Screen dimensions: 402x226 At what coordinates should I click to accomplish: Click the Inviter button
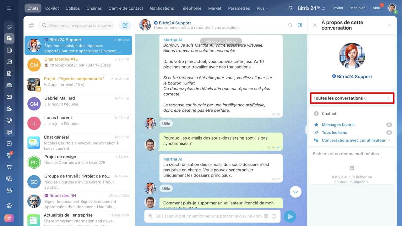click(338, 8)
